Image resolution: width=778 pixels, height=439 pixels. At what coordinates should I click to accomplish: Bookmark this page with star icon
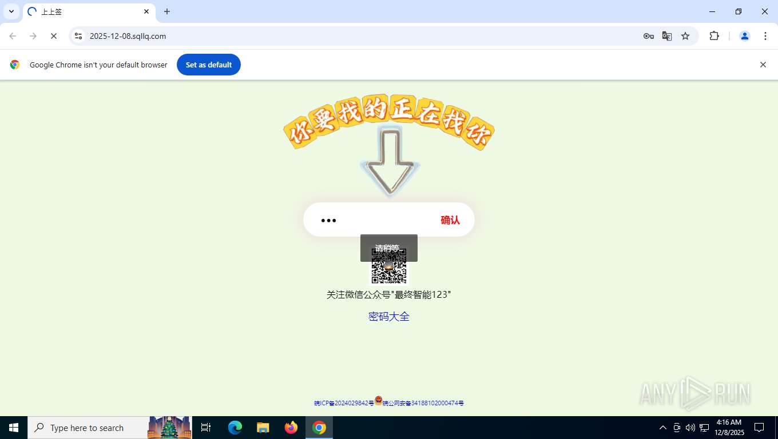(x=685, y=36)
